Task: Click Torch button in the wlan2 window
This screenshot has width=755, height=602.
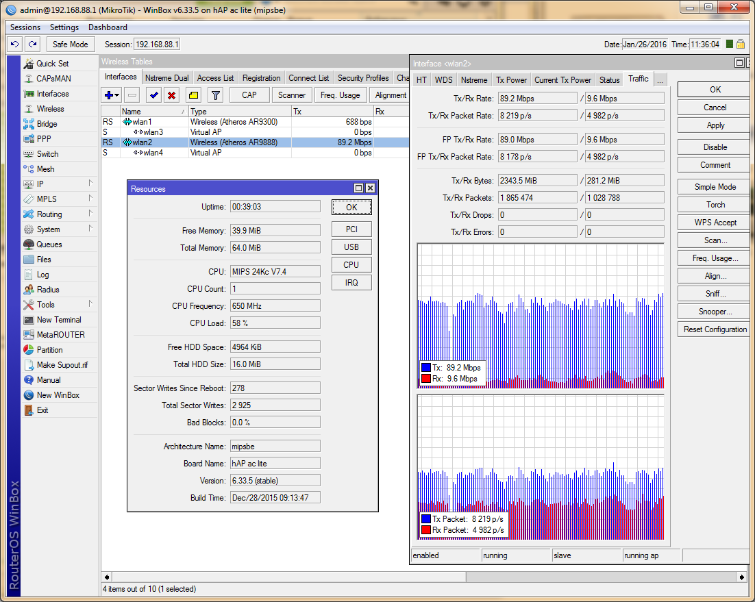Action: click(x=715, y=205)
